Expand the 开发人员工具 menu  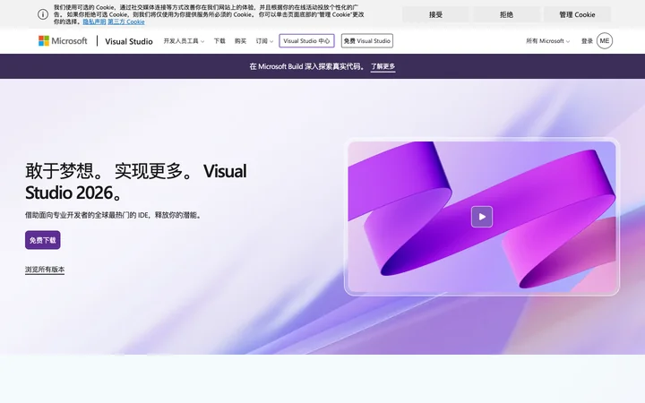pyautogui.click(x=184, y=41)
